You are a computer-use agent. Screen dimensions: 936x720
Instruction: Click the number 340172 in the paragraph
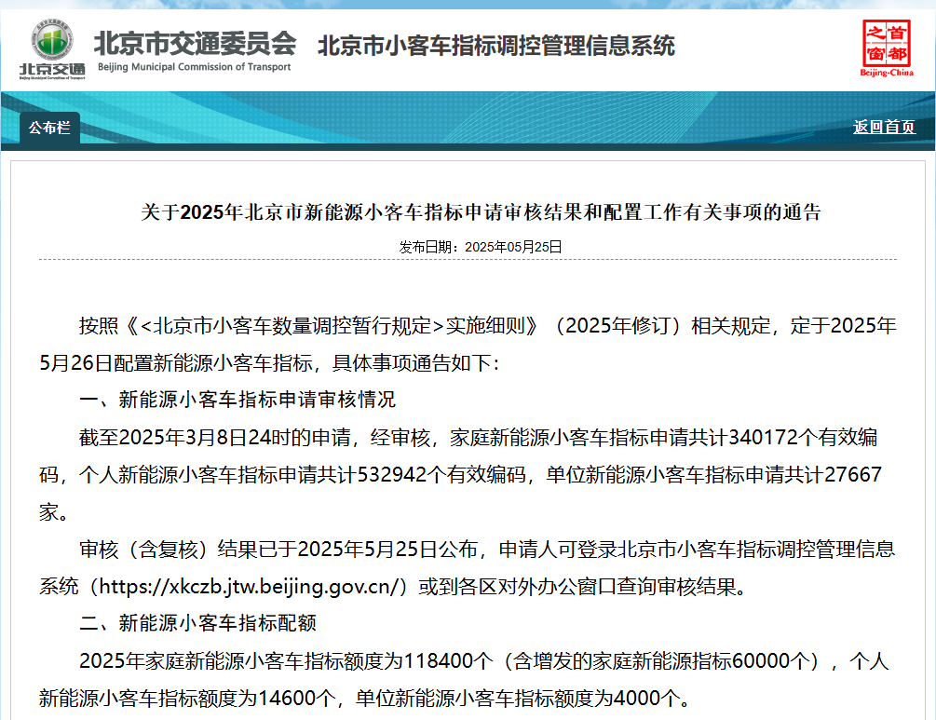(763, 438)
